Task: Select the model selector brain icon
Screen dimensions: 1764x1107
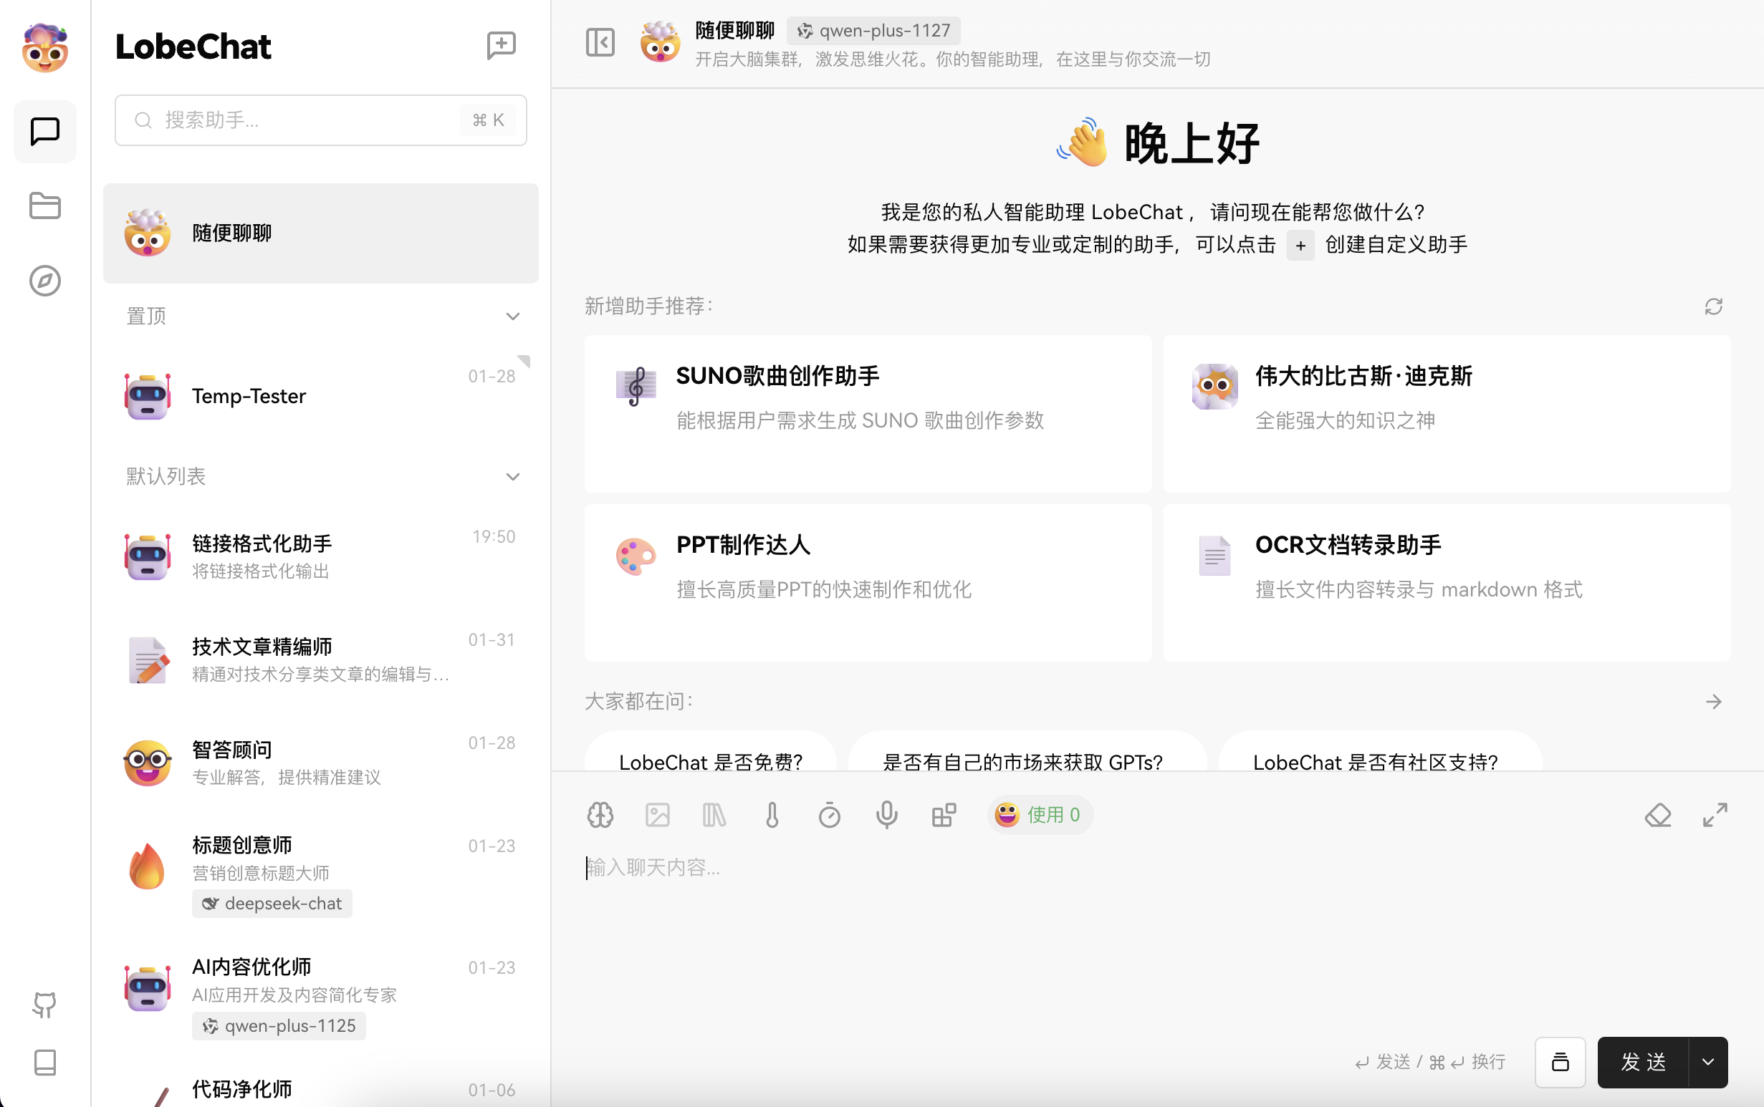Action: [x=600, y=814]
